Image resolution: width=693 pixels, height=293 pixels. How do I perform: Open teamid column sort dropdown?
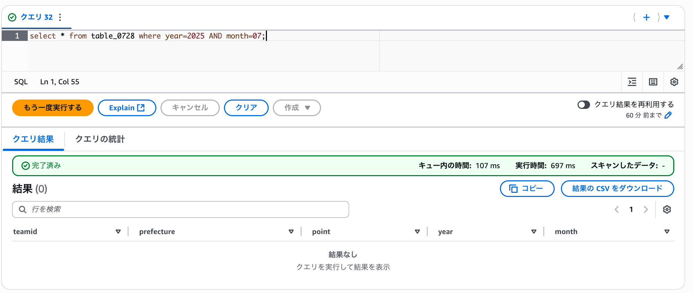[x=118, y=232]
